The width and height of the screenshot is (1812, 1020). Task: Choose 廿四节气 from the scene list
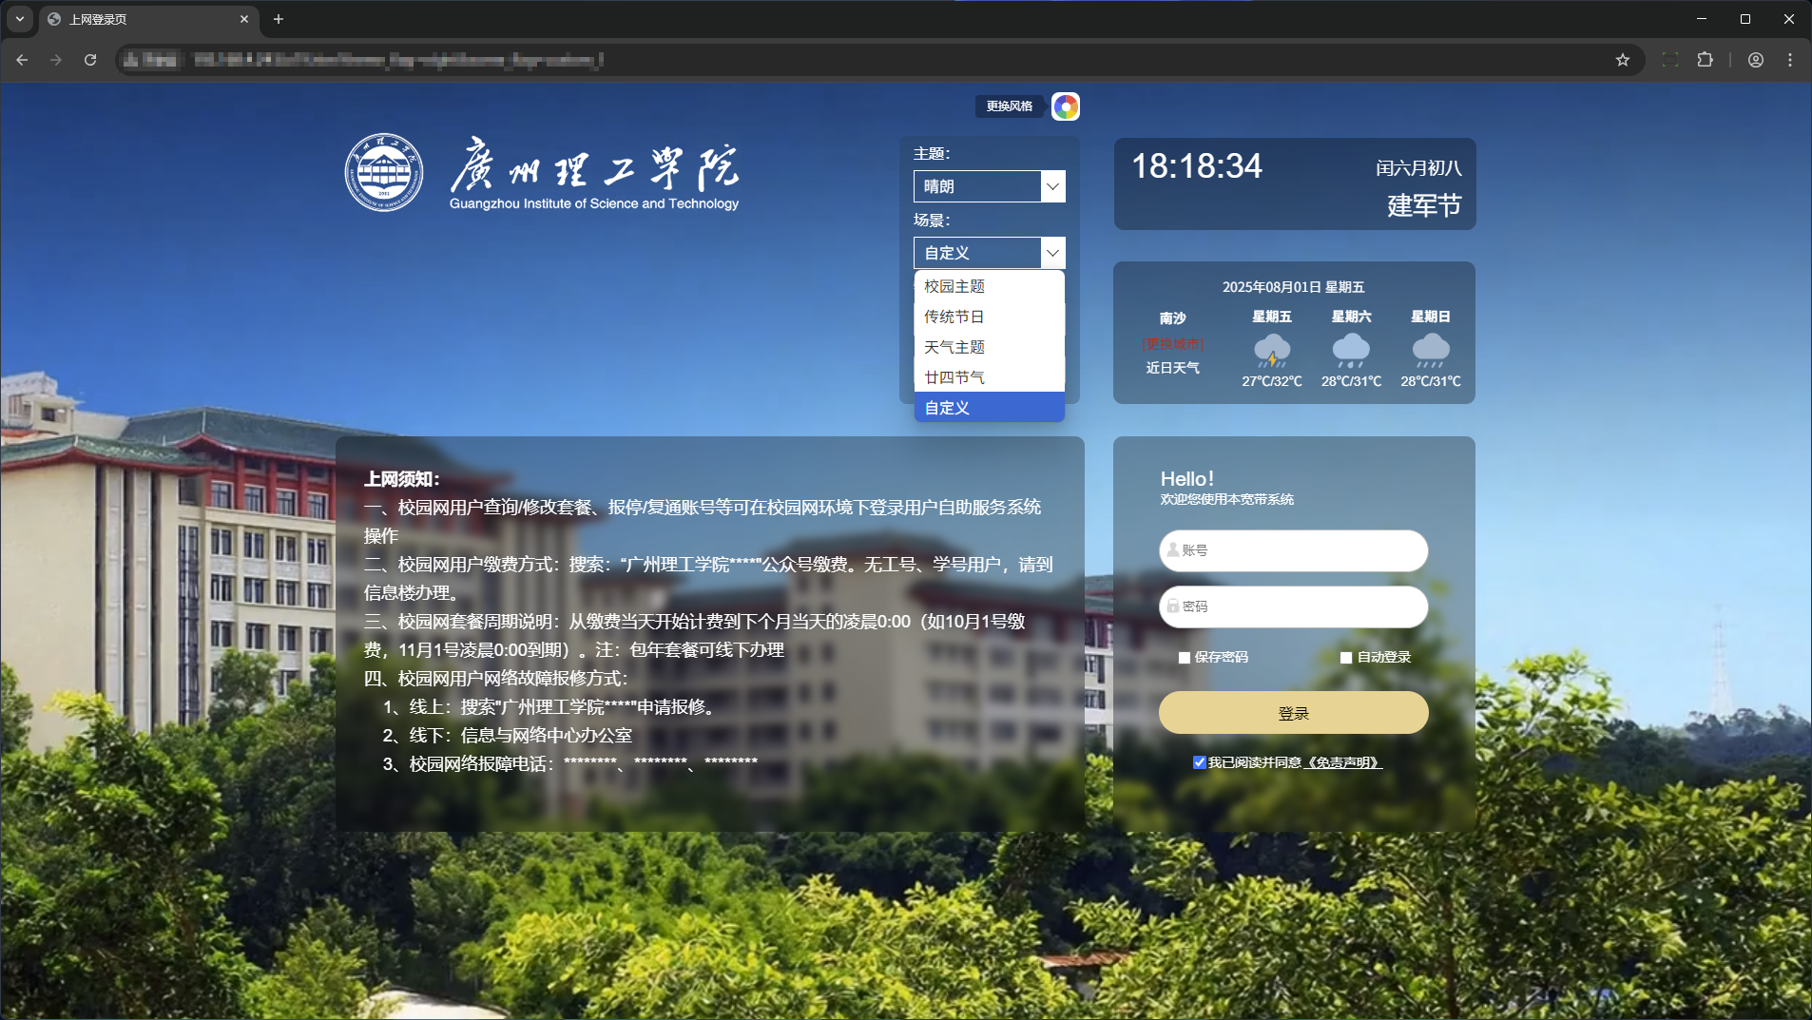pos(989,377)
